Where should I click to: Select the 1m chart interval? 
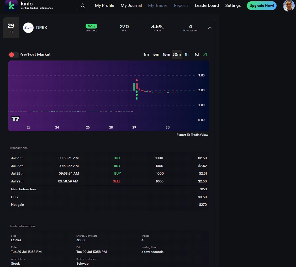point(146,54)
